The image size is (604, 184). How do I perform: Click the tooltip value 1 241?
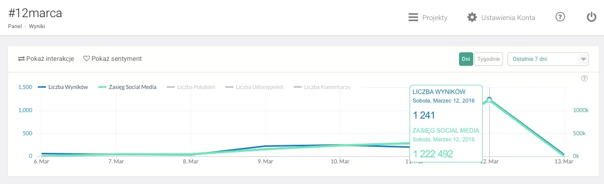click(424, 115)
